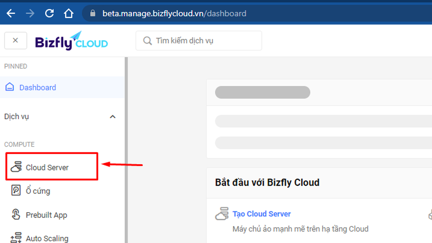Open the browser home page icon

69,13
